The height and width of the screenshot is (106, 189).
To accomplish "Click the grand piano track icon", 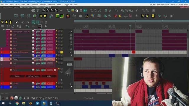I will pyautogui.click(x=68, y=72).
